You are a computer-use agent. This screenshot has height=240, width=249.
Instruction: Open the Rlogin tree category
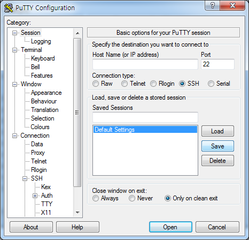click(39, 170)
